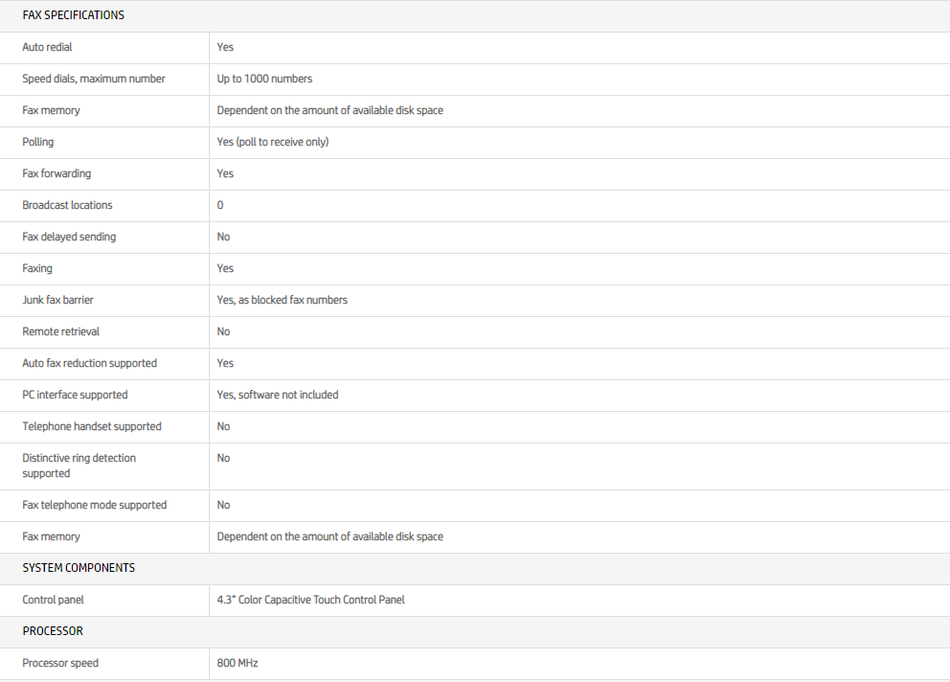Select the SYSTEM COMPONENTS section header
This screenshot has height=682, width=950.
click(79, 568)
